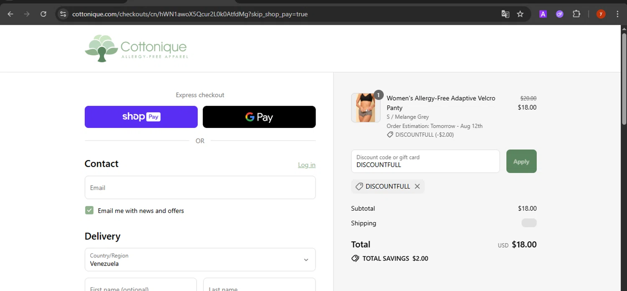Click the translate page icon
This screenshot has height=291, width=627.
(505, 14)
